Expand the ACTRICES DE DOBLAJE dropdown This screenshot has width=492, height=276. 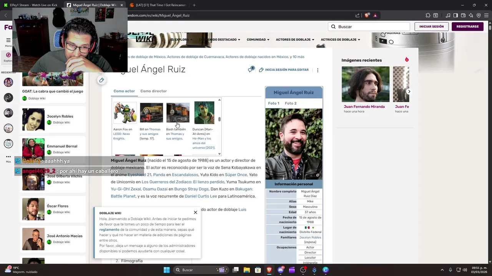[x=341, y=39]
